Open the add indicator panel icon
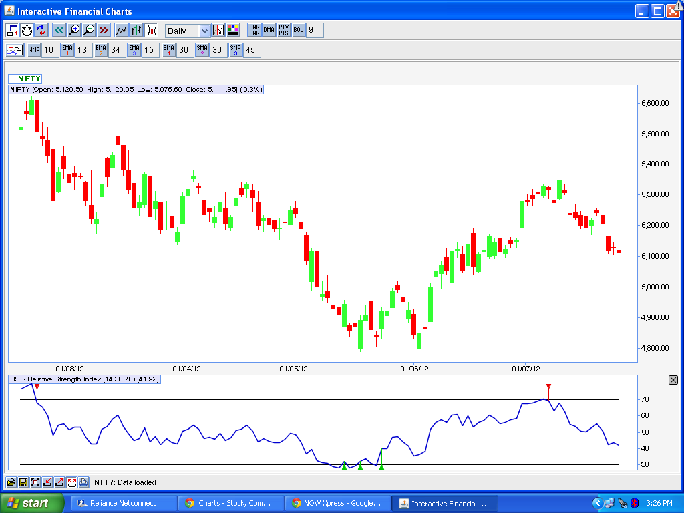684x513 pixels. tap(15, 50)
